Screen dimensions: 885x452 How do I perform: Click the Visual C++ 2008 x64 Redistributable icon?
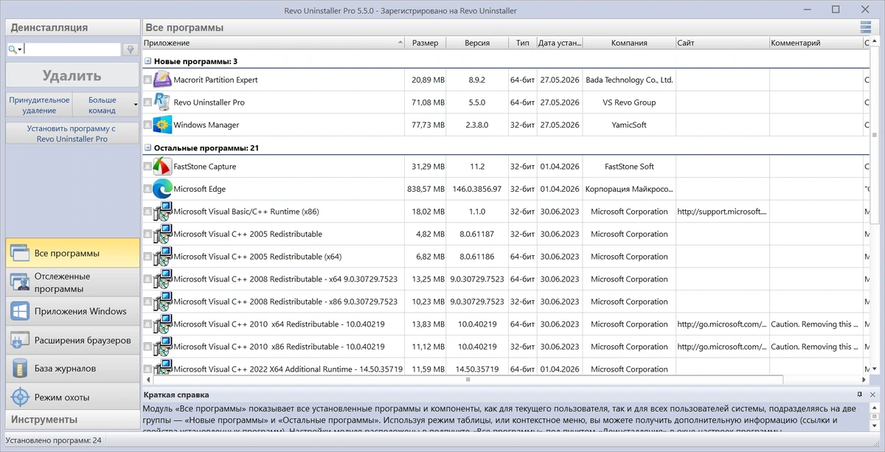click(162, 279)
